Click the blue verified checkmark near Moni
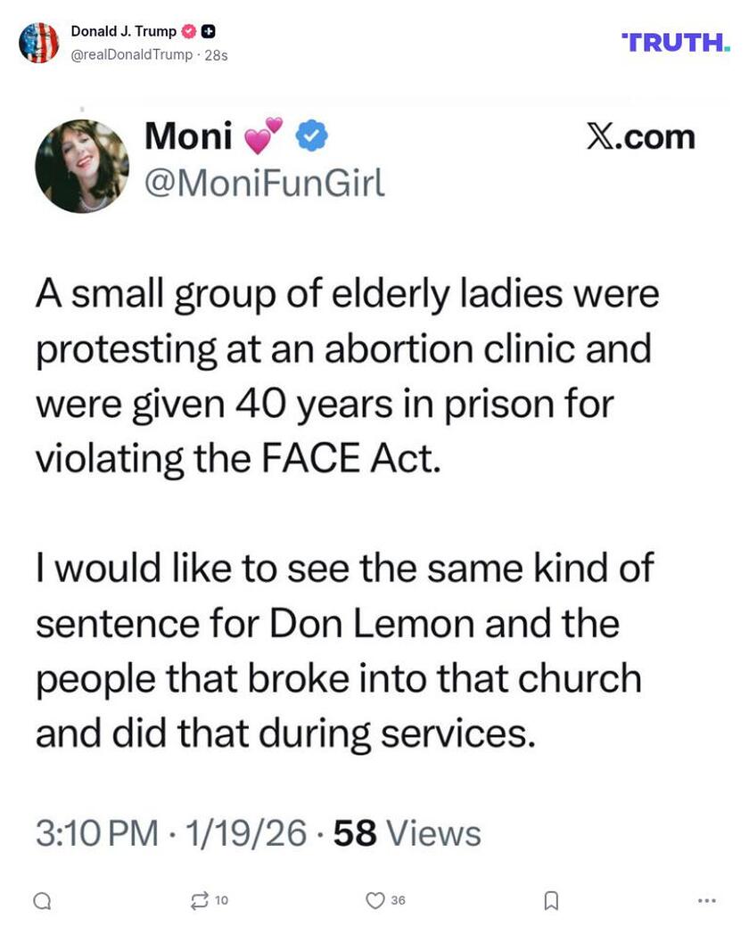Image resolution: width=749 pixels, height=934 pixels. pos(312,137)
